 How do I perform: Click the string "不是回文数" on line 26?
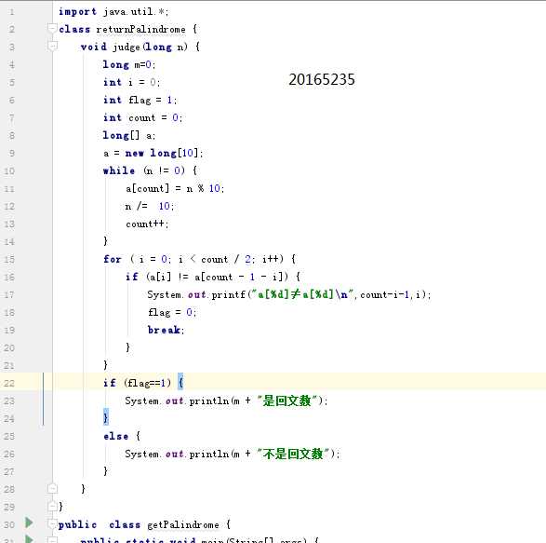(x=293, y=454)
